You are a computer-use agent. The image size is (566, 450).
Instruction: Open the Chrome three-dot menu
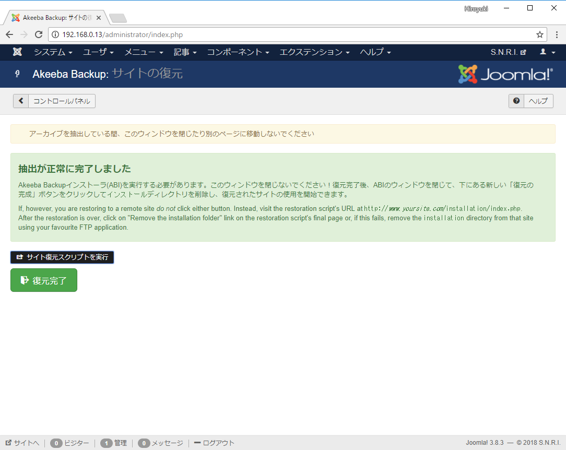click(557, 34)
